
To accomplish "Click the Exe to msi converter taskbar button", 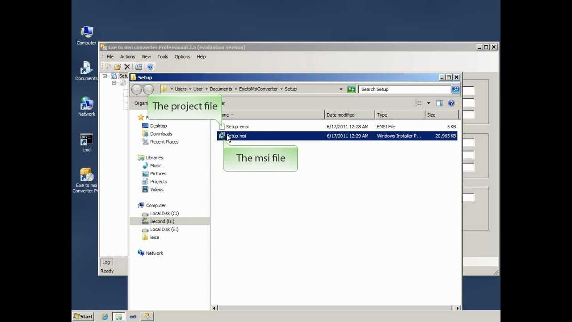I will tap(147, 317).
